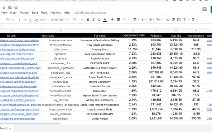Insert a chart via toolbar icon
This screenshot has height=132, width=212.
179,20
